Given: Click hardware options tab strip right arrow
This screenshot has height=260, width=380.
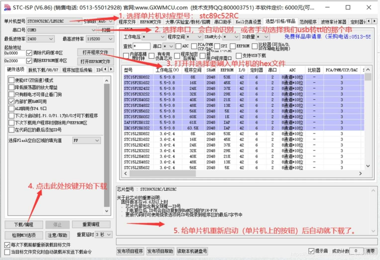Looking at the screenshot, I should (x=111, y=70).
